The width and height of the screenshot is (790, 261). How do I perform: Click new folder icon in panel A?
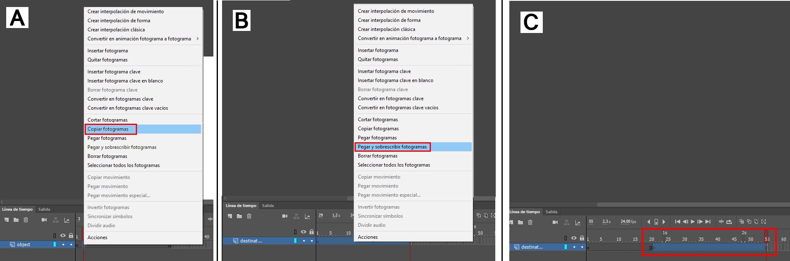click(x=16, y=220)
